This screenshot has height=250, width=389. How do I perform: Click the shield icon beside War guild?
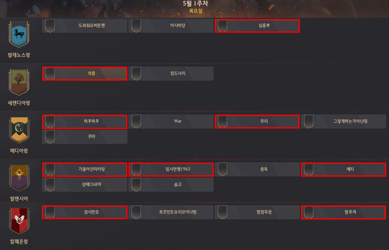point(136,121)
